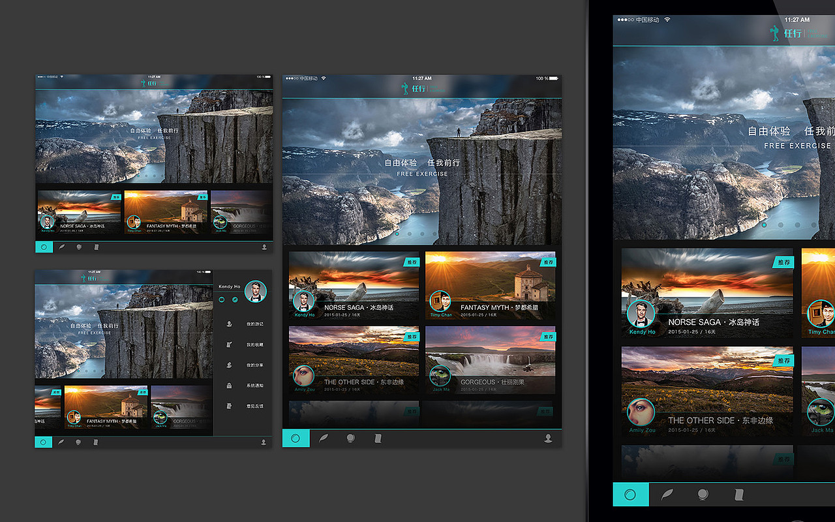Tap the feather icon in the portrait mockup tab bar
The height and width of the screenshot is (522, 835).
click(x=324, y=438)
